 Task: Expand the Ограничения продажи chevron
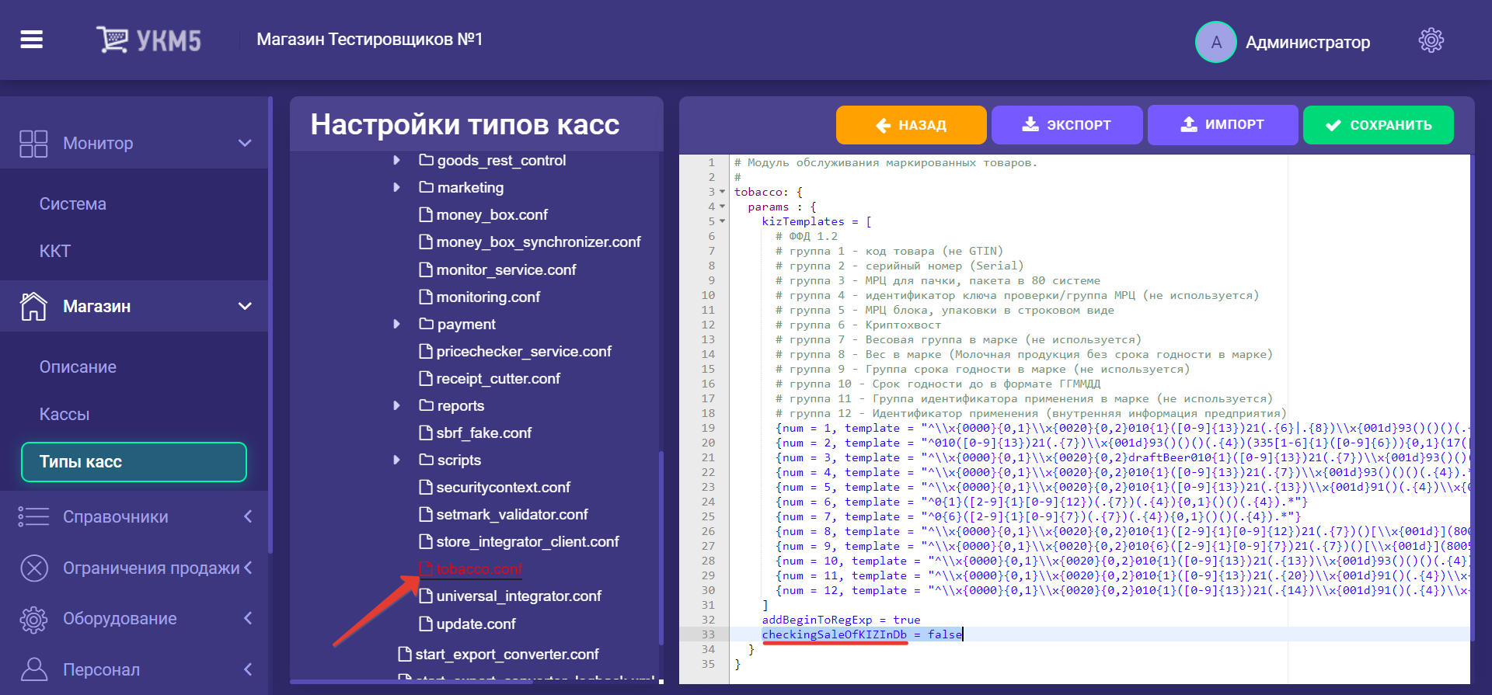(x=248, y=568)
